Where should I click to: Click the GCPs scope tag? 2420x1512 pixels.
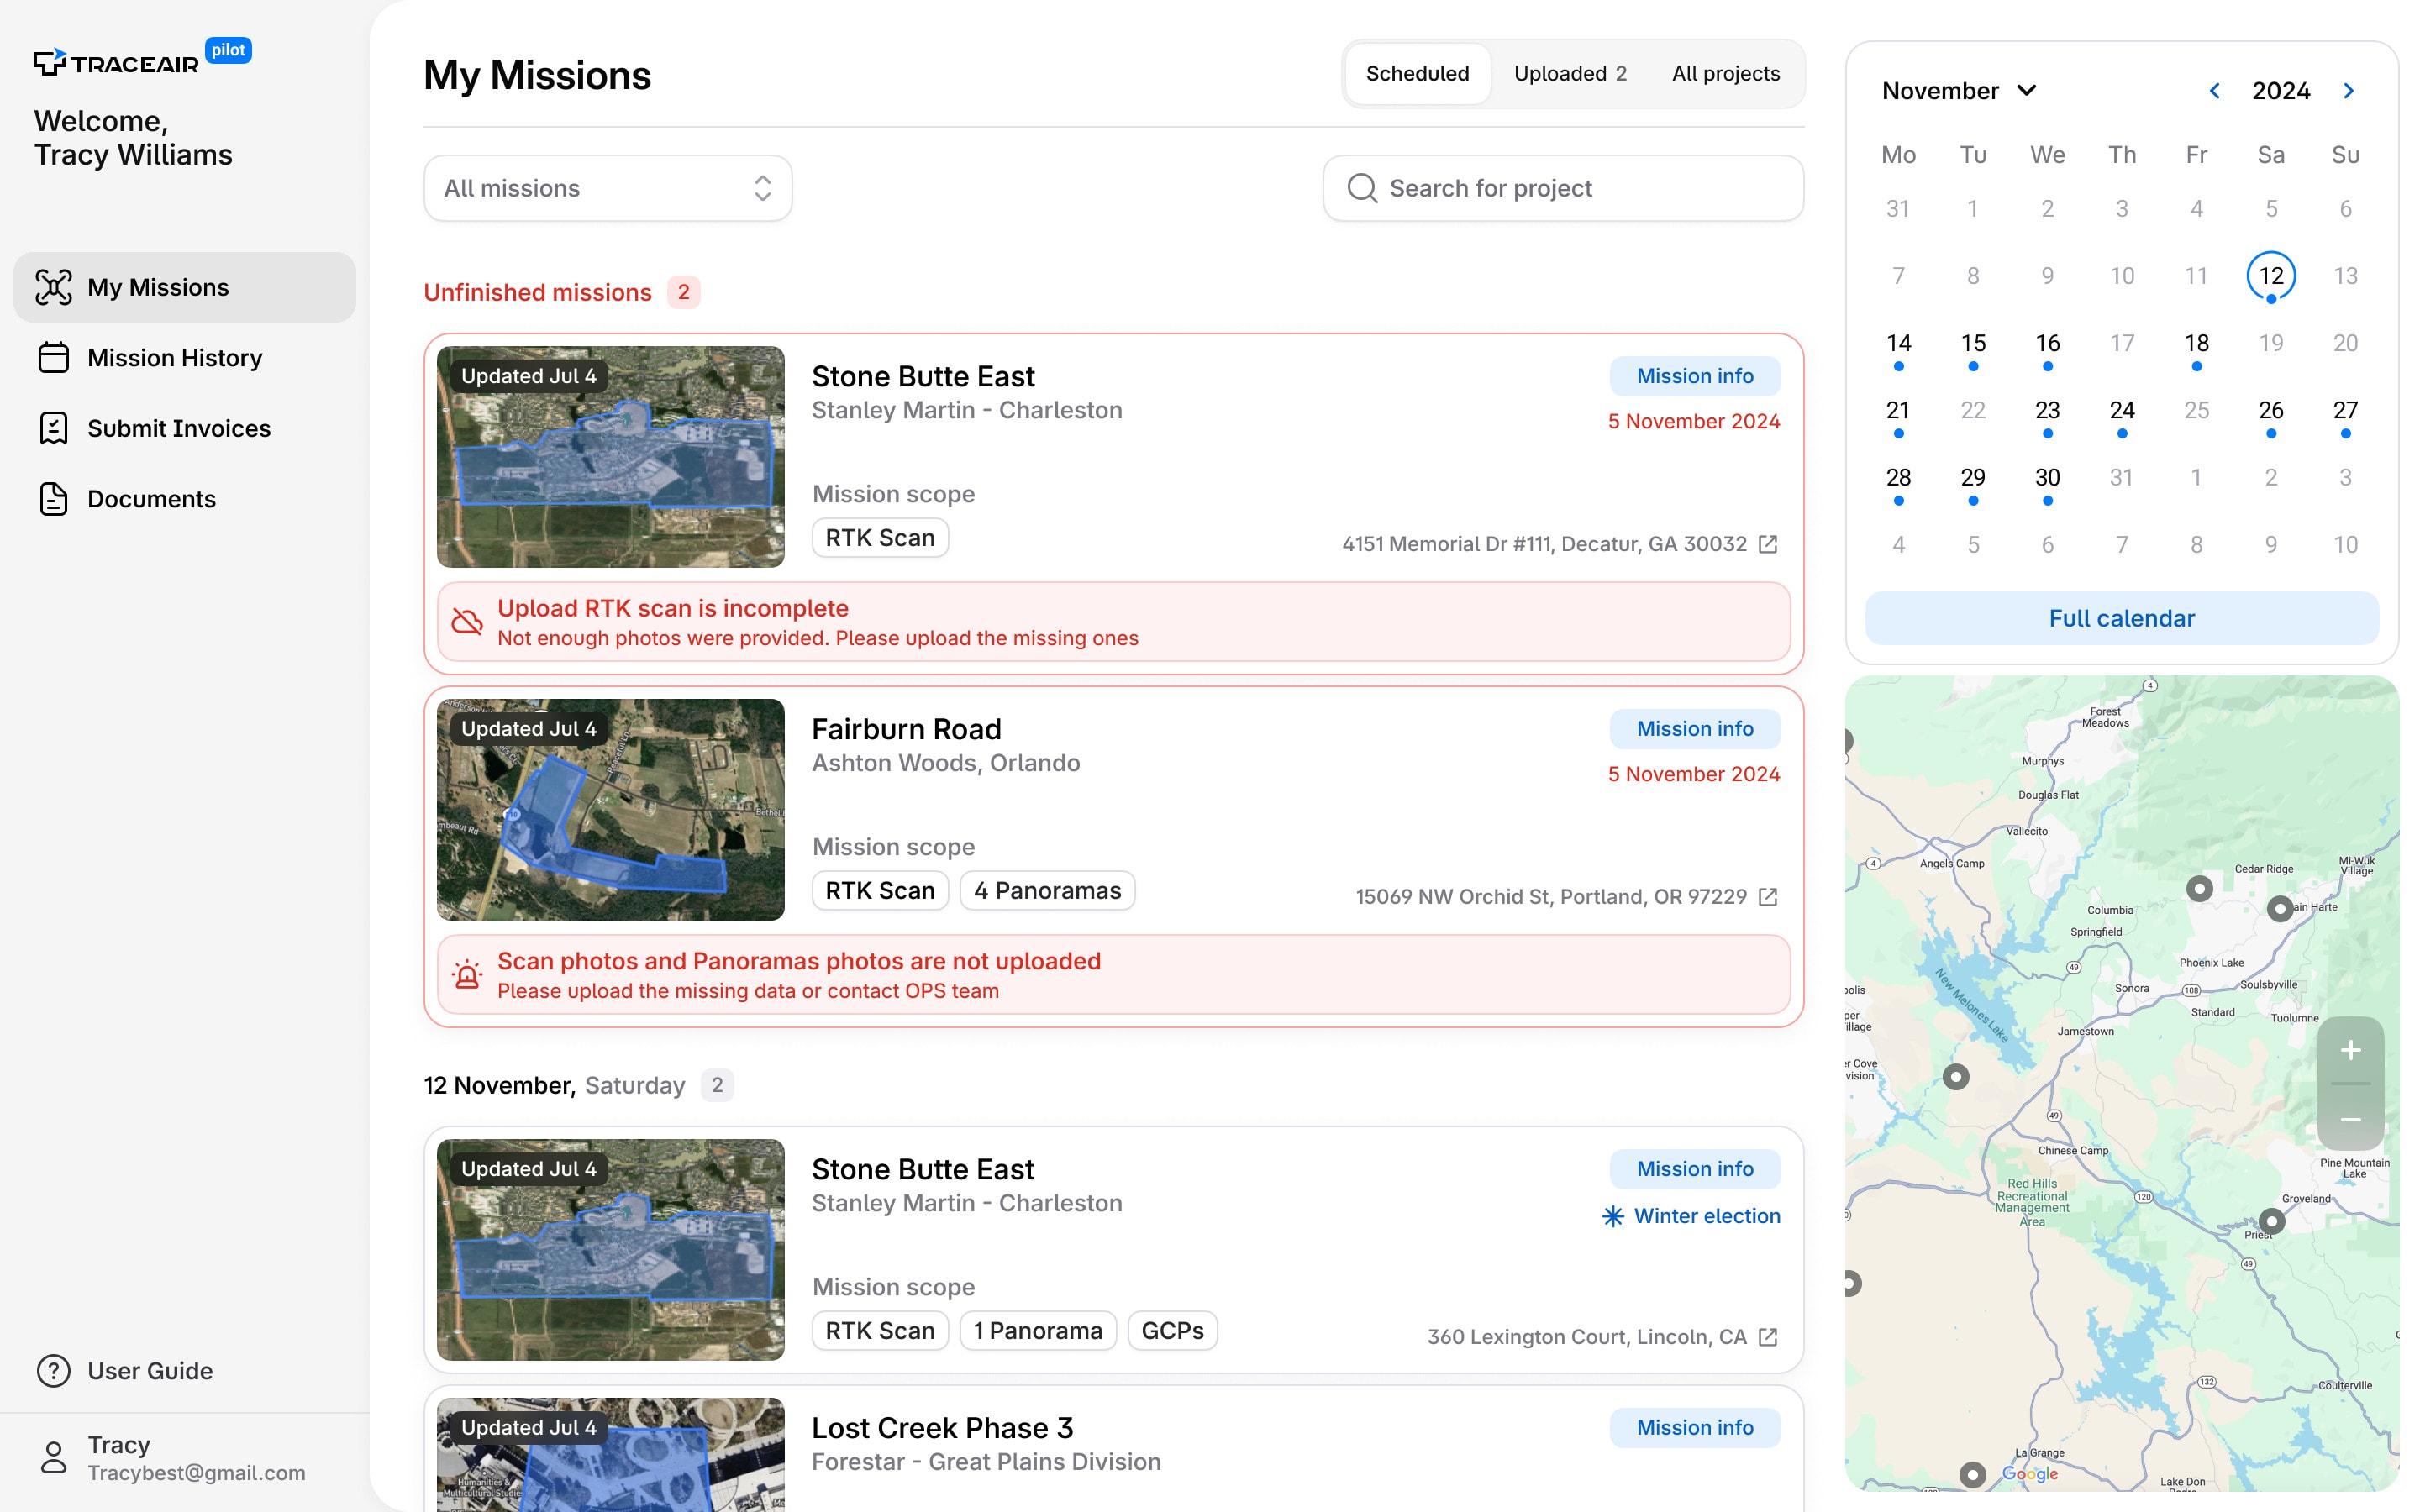[x=1172, y=1331]
